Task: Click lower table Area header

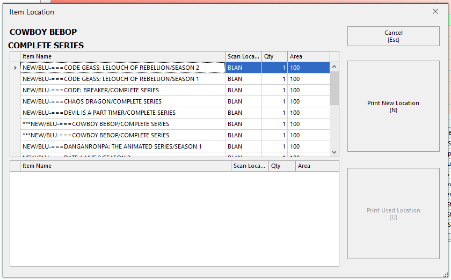Action: 317,166
